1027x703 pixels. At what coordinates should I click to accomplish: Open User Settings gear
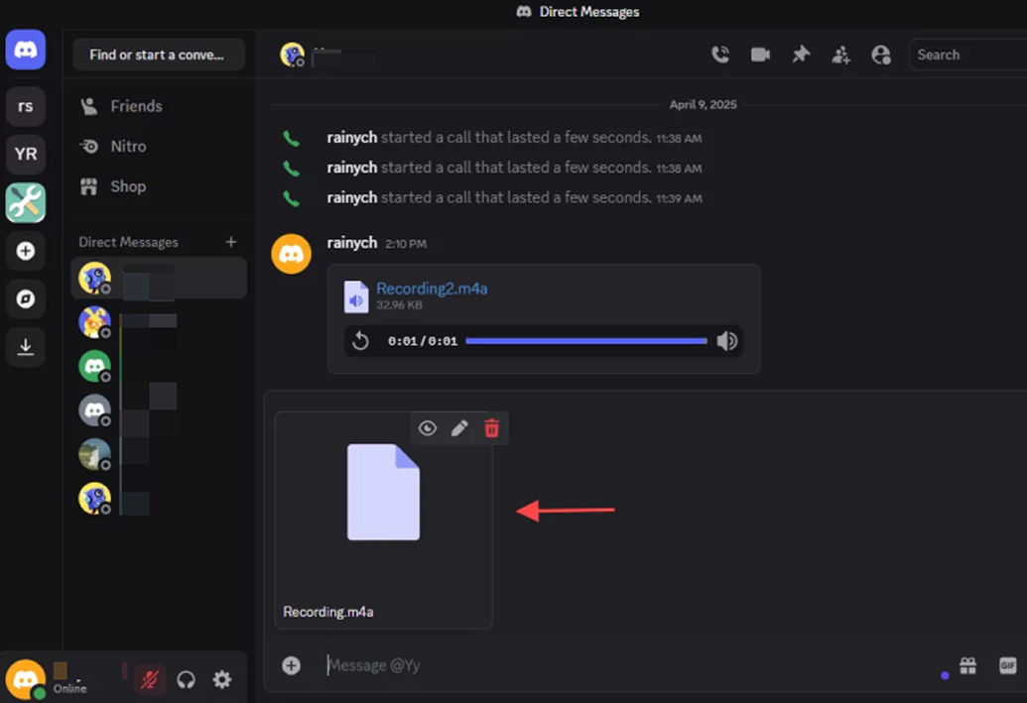(222, 679)
